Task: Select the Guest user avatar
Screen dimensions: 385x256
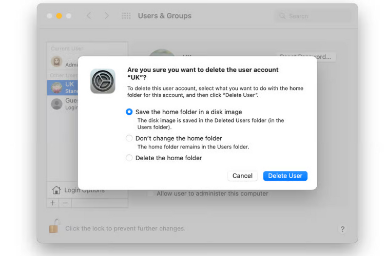Action: point(56,104)
